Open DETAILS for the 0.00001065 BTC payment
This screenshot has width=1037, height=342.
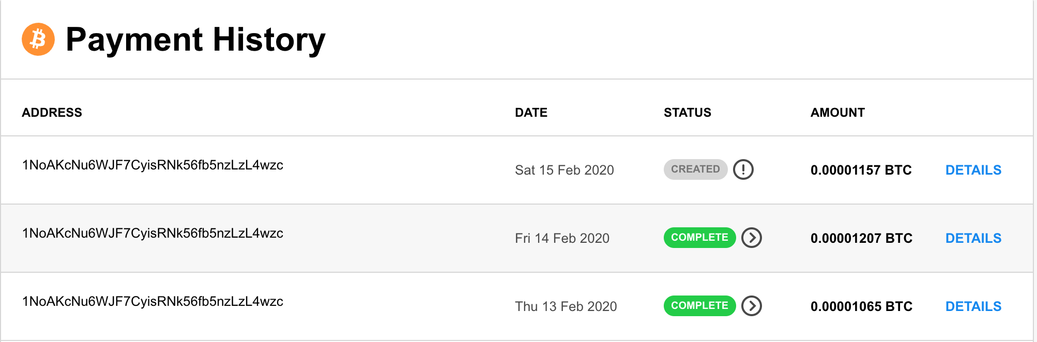coord(973,306)
